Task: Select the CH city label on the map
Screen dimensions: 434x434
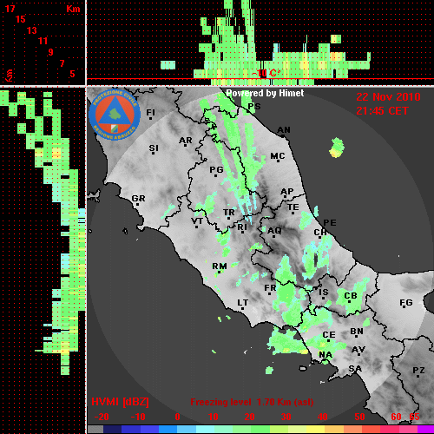Action: click(320, 233)
